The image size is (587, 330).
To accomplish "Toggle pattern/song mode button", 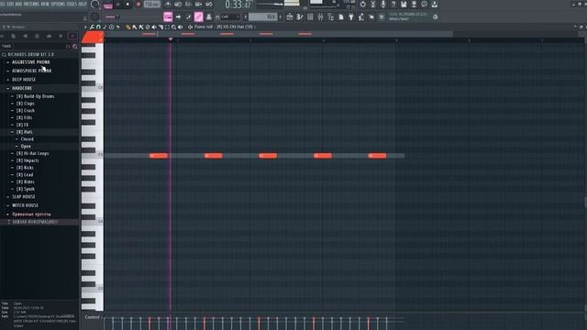I will pyautogui.click(x=108, y=5).
